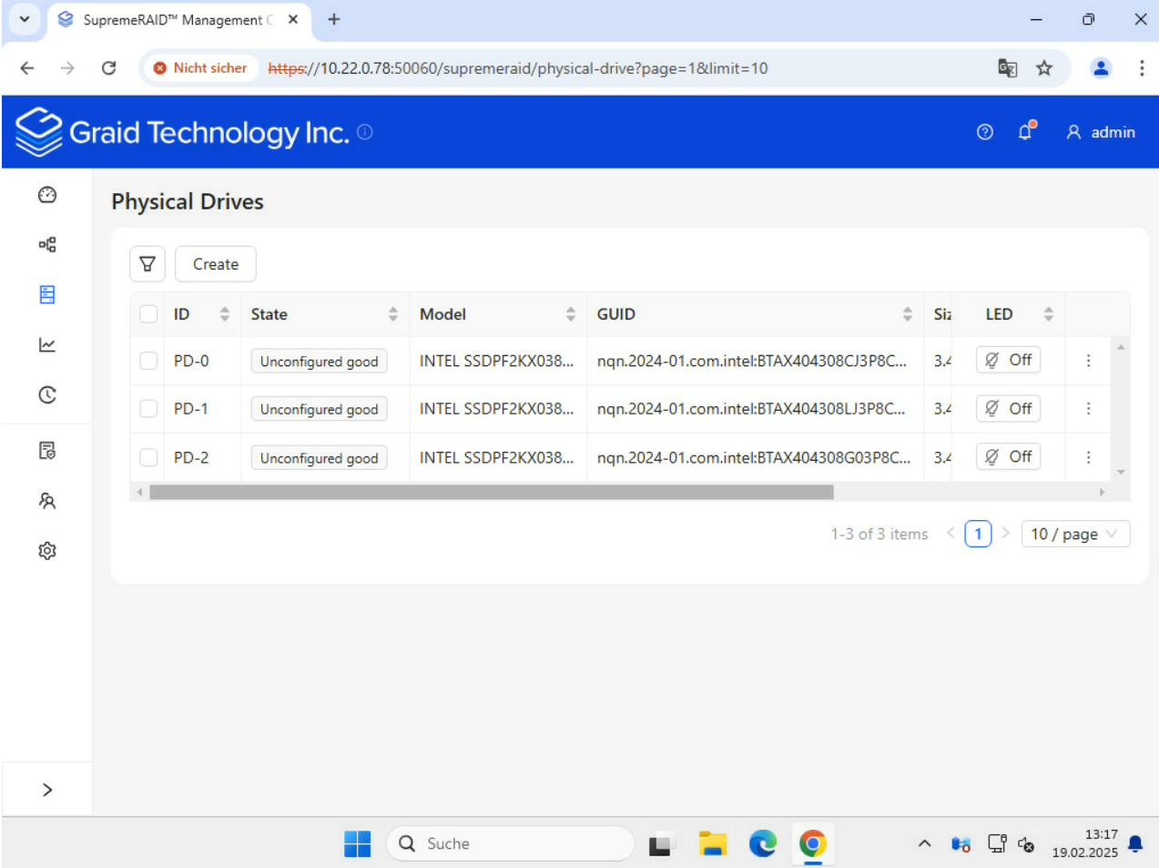
Task: Toggle the LED Off switch for PD-0
Action: 1008,360
